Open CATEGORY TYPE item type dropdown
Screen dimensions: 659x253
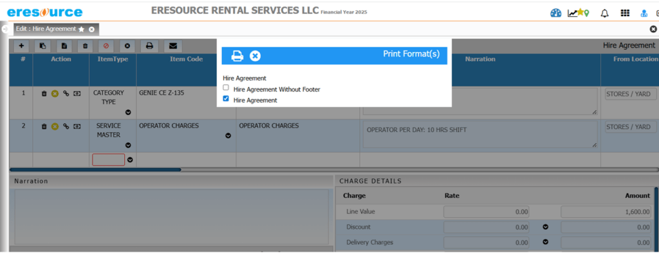tap(128, 112)
